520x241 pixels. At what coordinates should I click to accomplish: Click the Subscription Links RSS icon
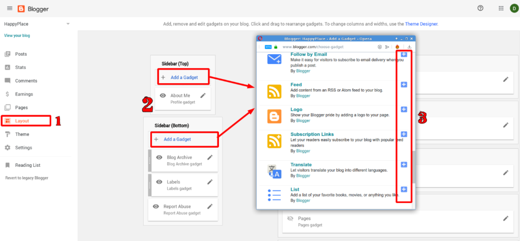(274, 141)
